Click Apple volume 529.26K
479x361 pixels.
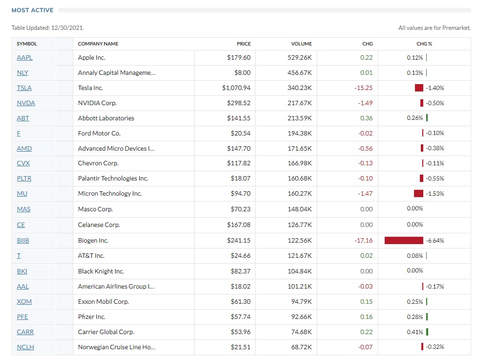[300, 57]
